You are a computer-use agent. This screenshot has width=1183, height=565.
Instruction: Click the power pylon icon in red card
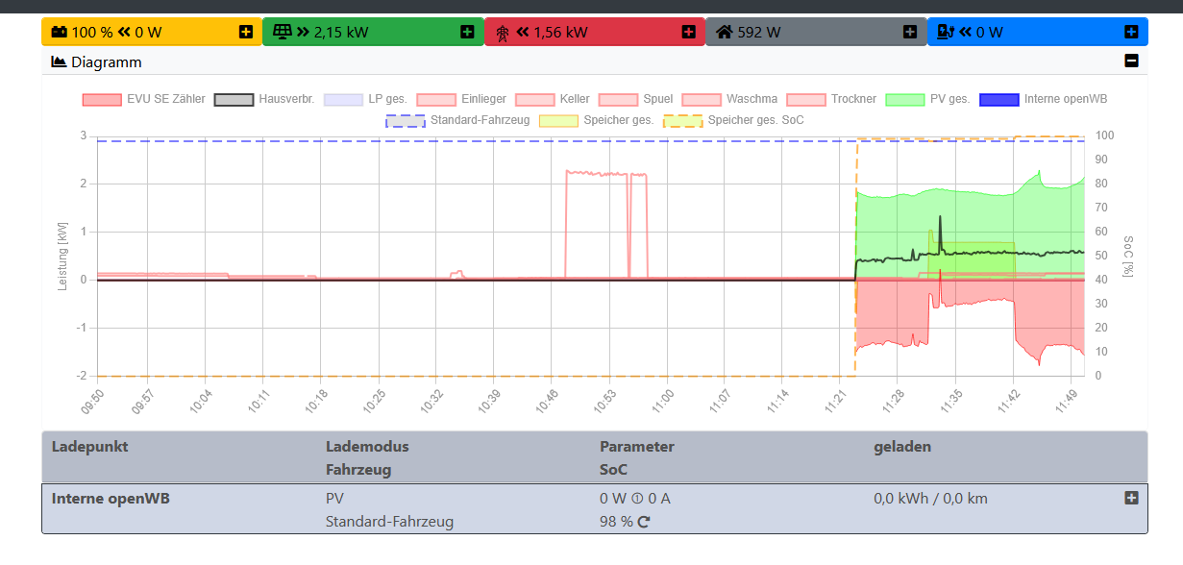point(503,32)
